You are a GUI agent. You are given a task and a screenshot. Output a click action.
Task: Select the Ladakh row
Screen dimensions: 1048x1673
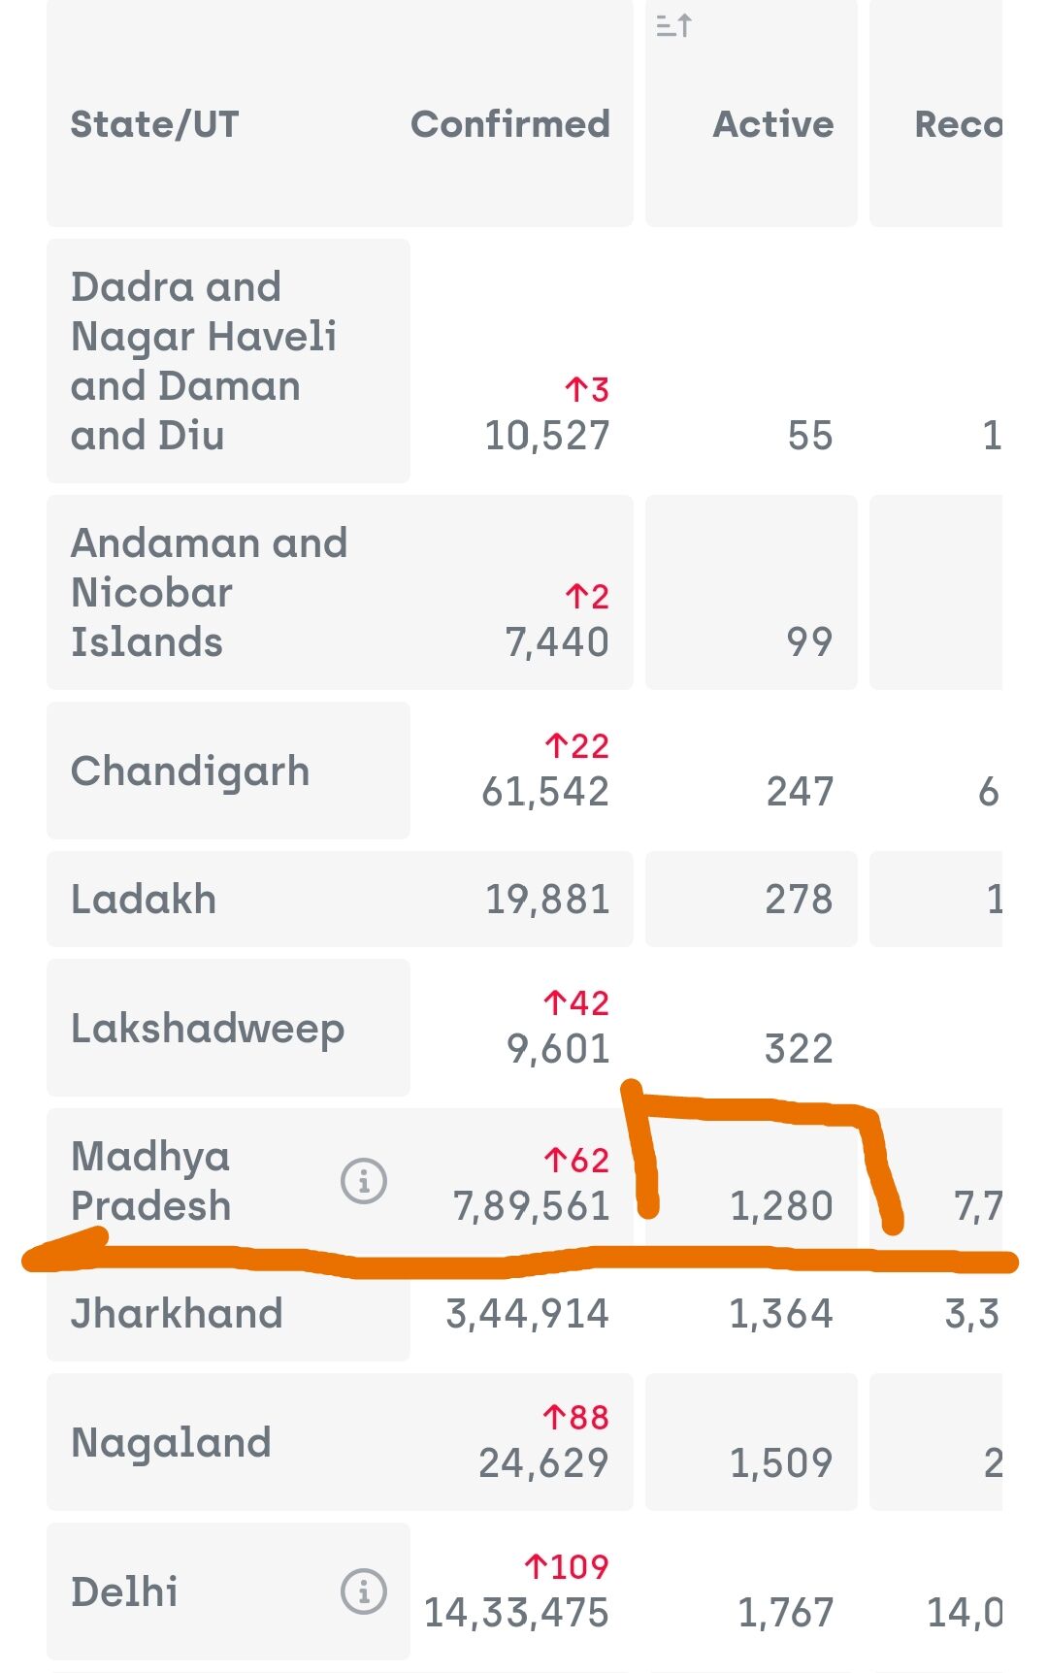pos(144,900)
